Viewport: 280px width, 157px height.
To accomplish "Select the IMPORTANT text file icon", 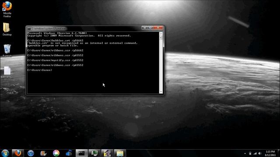I will click(7, 72).
